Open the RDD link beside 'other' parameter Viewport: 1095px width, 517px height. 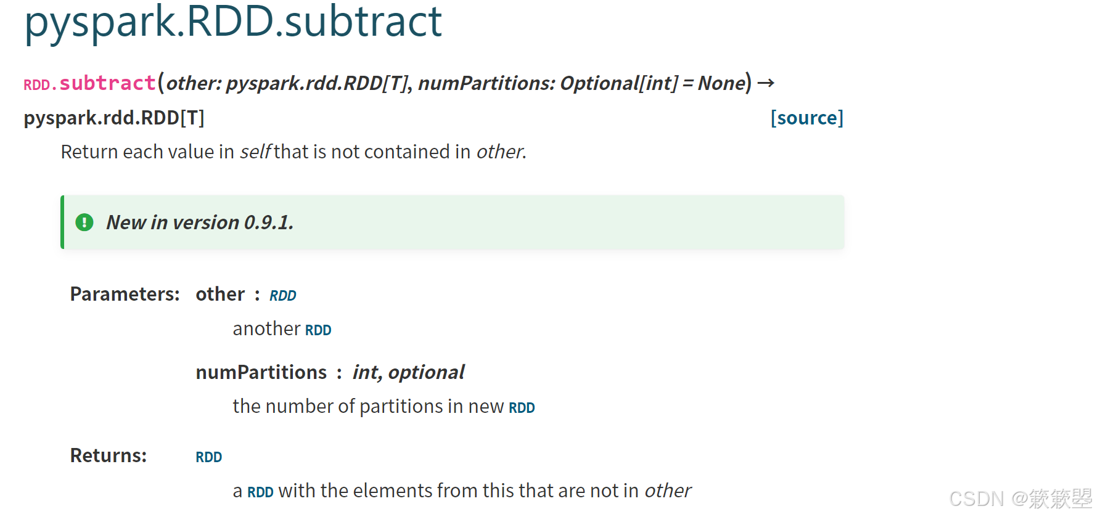[283, 296]
